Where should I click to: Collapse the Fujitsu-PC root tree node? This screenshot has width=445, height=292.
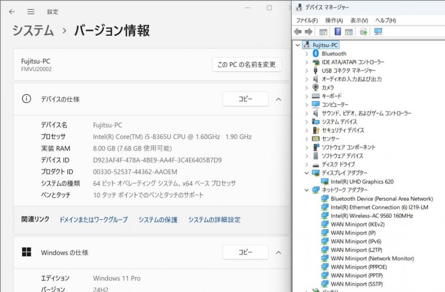[297, 45]
